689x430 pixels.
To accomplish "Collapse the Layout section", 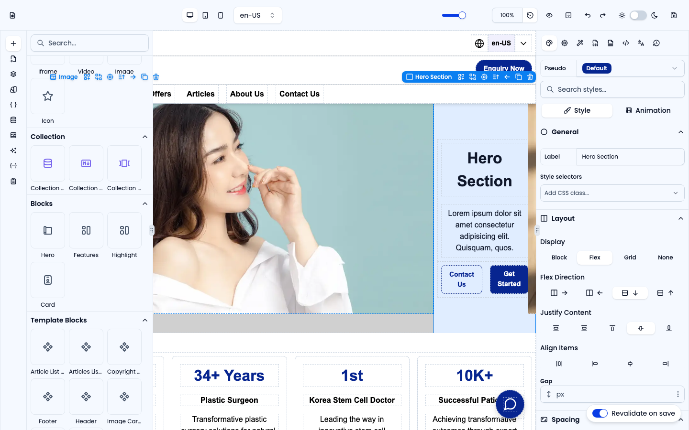I will click(681, 218).
